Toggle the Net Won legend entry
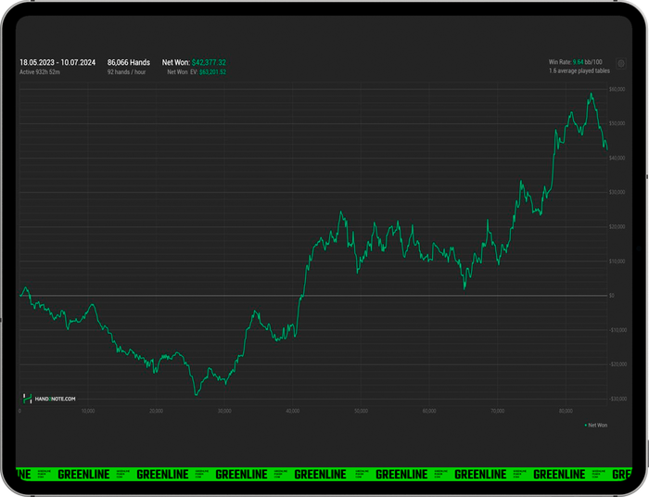 pos(595,425)
